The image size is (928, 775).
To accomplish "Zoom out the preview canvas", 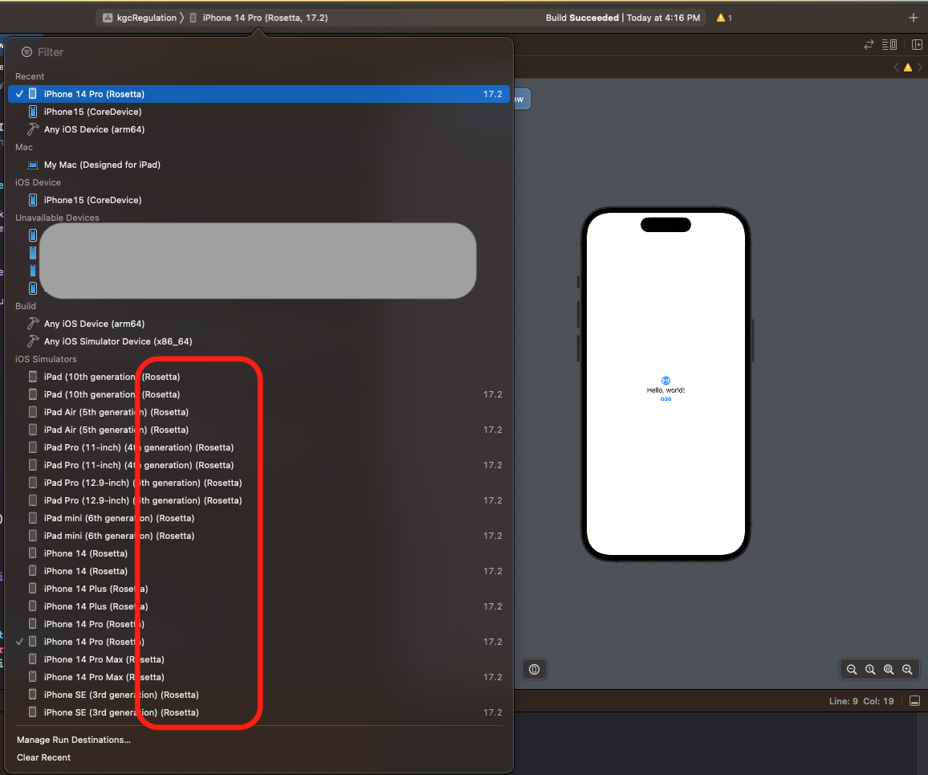I will point(852,669).
